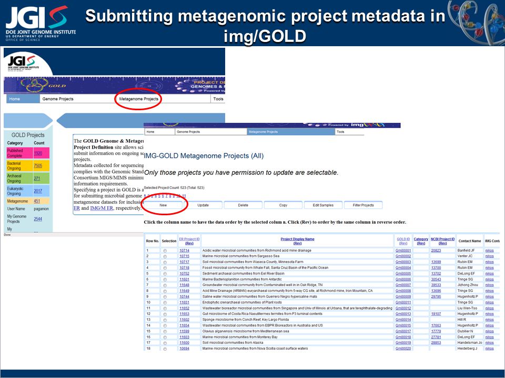The height and width of the screenshot is (378, 505).
Task: Open My Genome Projects count 2544 link
Action: pos(38,219)
